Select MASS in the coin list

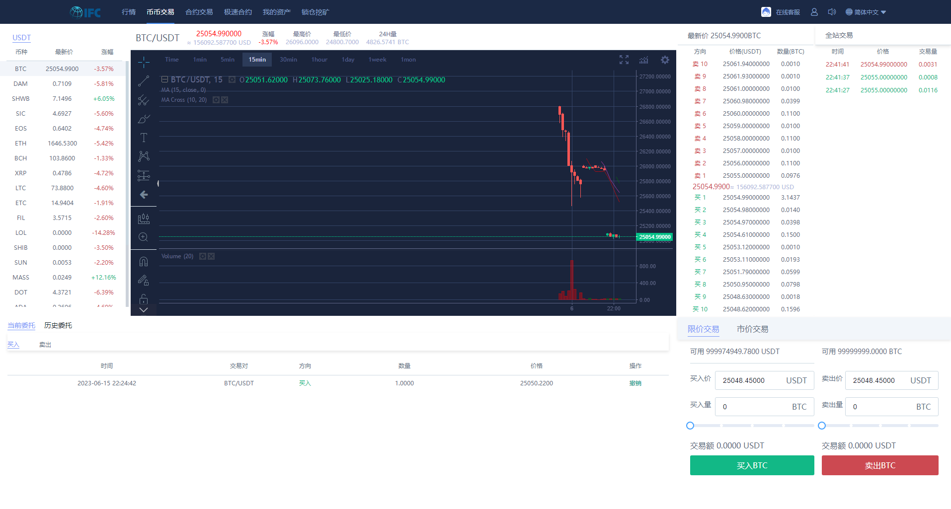click(63, 278)
